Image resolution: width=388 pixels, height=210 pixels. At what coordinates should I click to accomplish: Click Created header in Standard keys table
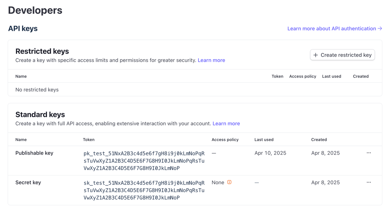pyautogui.click(x=319, y=140)
